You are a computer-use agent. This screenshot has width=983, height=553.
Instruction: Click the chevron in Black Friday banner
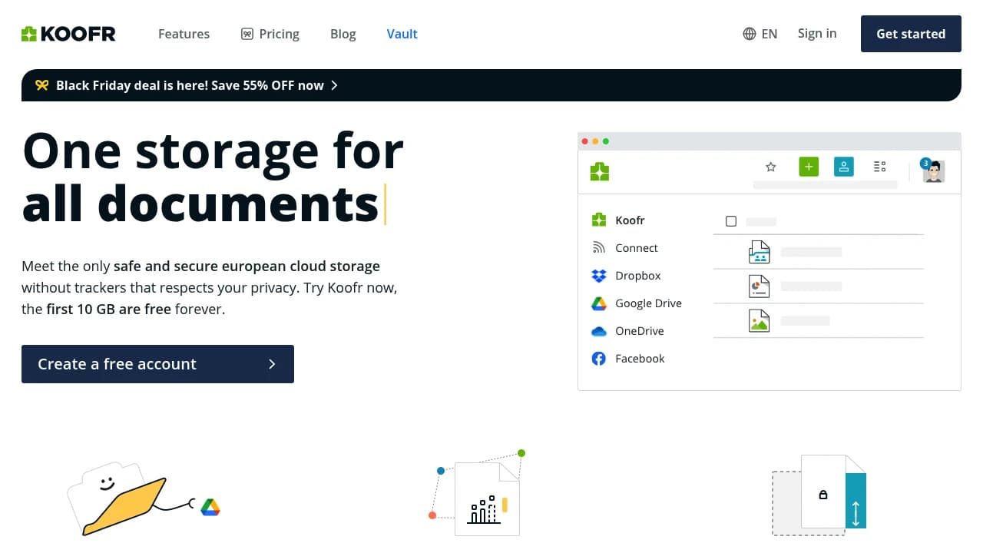334,85
